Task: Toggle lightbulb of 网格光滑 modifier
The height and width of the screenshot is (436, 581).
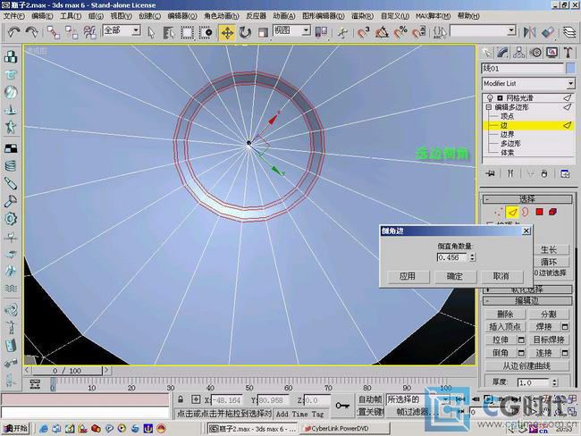Action: point(490,97)
